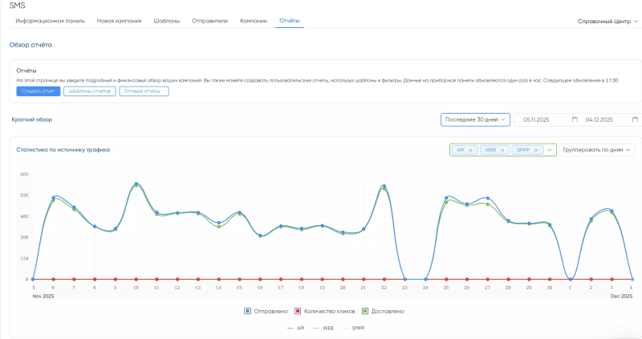Screen dimensions: 642x339
Task: Toggle the Отправлено legend checkbox
Action: pos(248,311)
